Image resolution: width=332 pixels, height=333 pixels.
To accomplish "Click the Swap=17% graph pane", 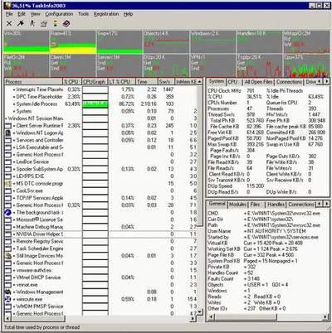I will tap(120, 42).
